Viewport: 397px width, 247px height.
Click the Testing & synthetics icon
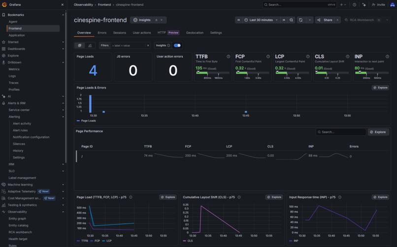[x=3, y=205]
